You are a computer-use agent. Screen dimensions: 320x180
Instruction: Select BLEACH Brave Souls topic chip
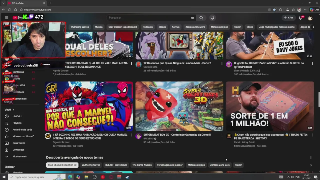(x=116, y=165)
